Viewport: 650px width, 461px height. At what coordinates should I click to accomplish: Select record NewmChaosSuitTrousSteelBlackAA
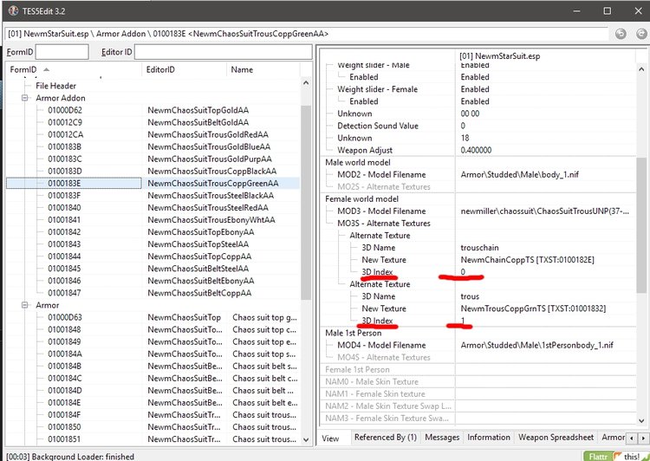click(x=153, y=196)
